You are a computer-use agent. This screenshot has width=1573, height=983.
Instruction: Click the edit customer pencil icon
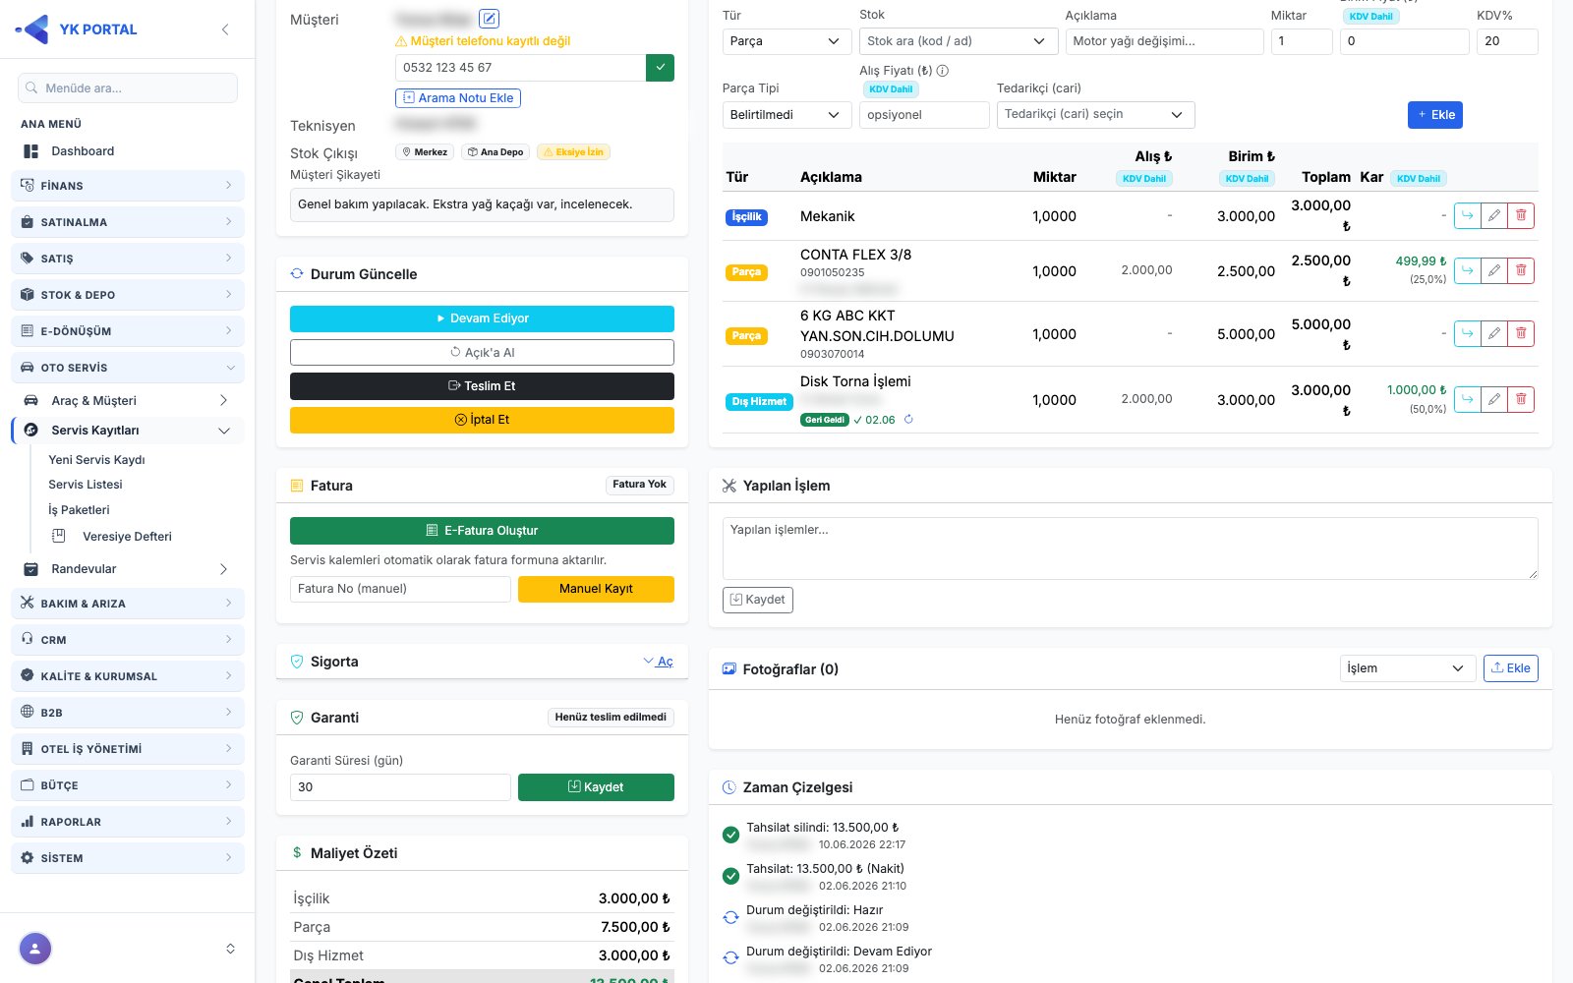tap(489, 18)
